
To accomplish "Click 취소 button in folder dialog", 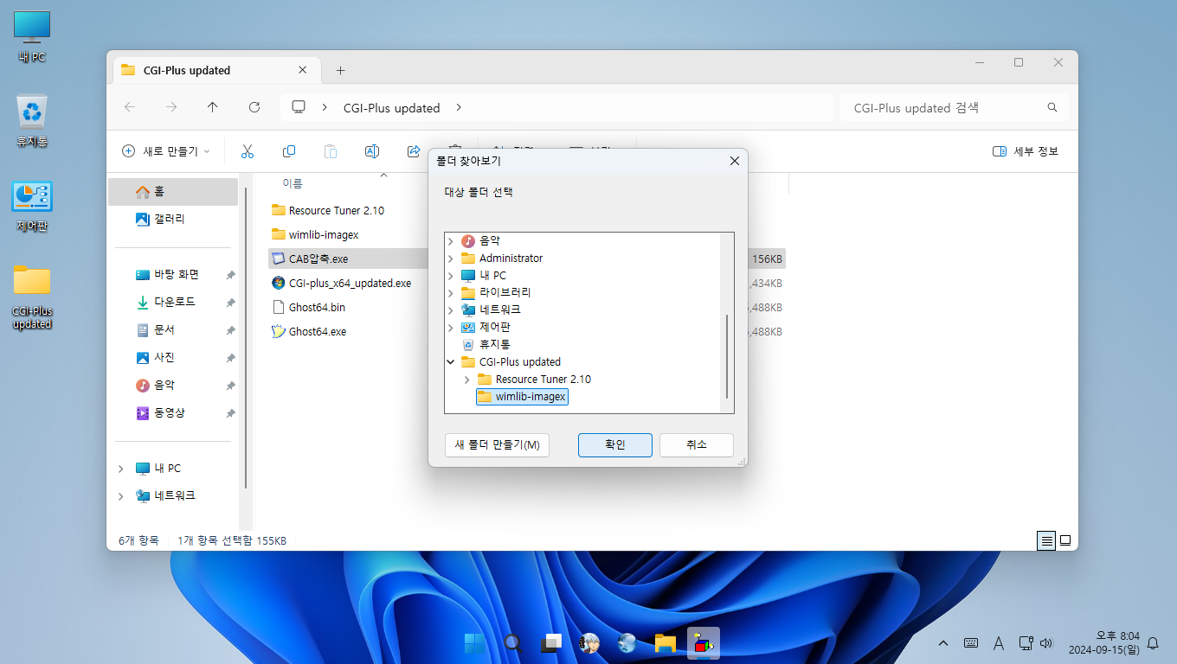I will click(697, 444).
